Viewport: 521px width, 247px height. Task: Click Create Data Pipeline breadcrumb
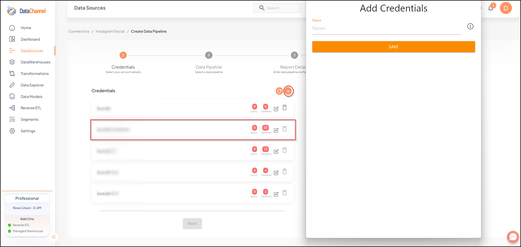point(149,31)
